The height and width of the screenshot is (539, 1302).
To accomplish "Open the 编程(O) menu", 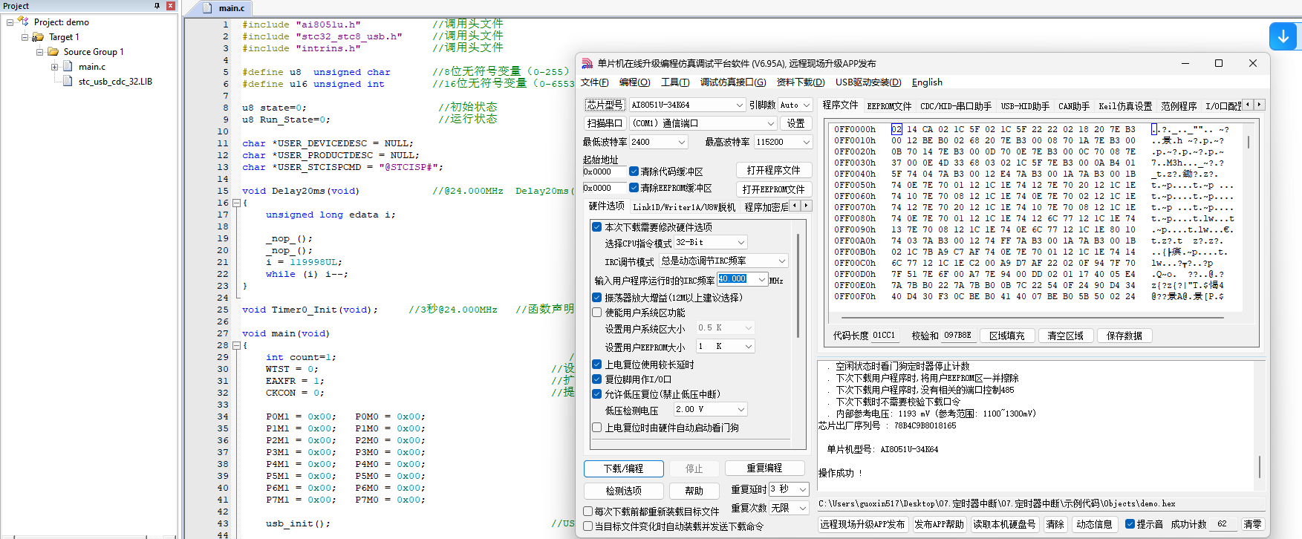I will click(635, 82).
